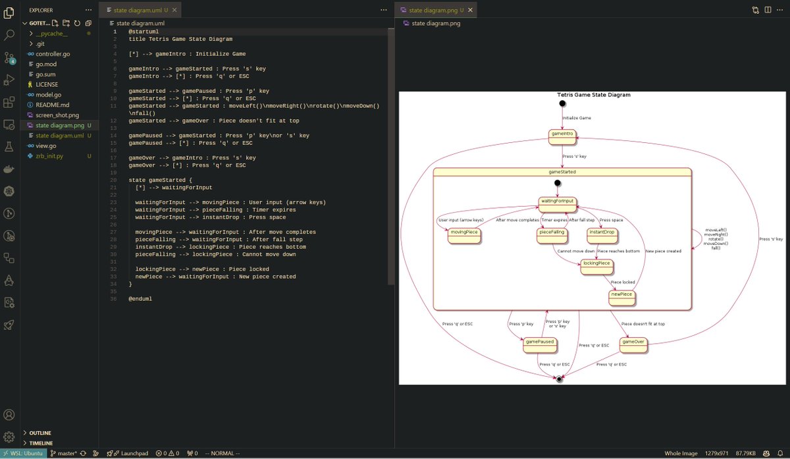This screenshot has height=459, width=790.
Task: Open the Extensions view
Action: point(9,102)
